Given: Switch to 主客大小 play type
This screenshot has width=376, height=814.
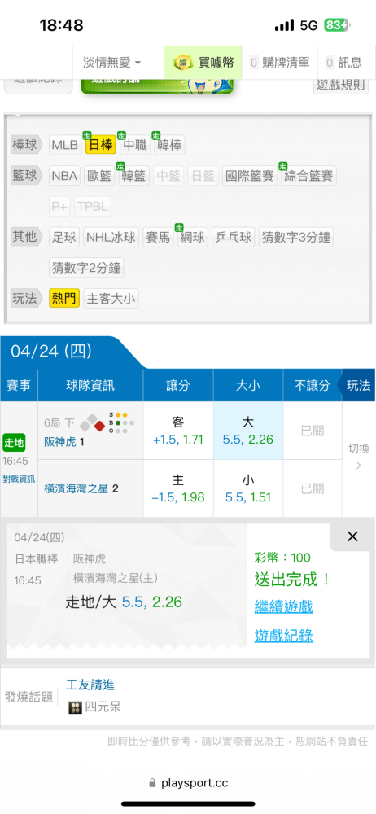Looking at the screenshot, I should 111,299.
